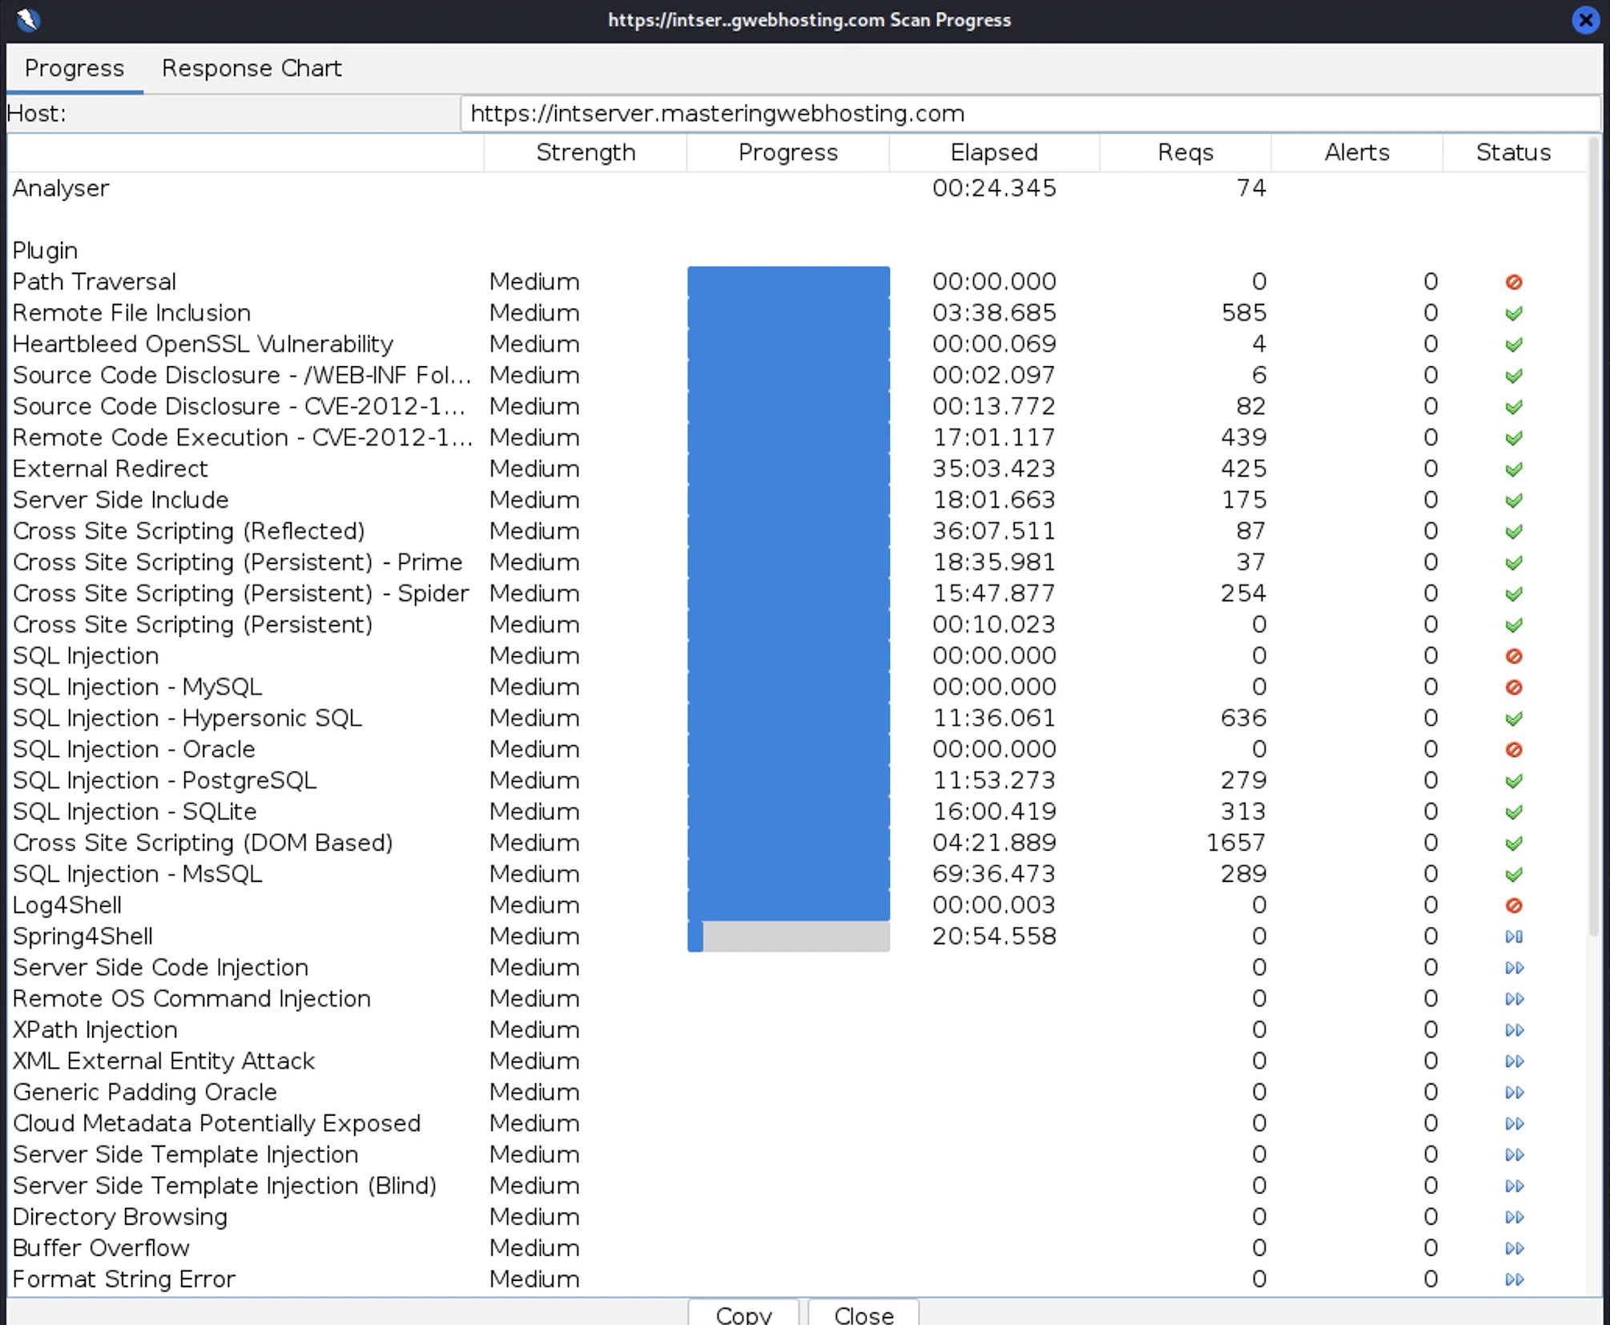Click the Elapsed column header

click(993, 152)
